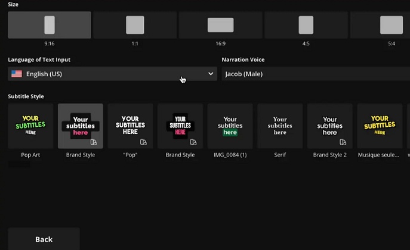Select the Musique seule subtitle style
The width and height of the screenshot is (410, 250).
click(380, 126)
